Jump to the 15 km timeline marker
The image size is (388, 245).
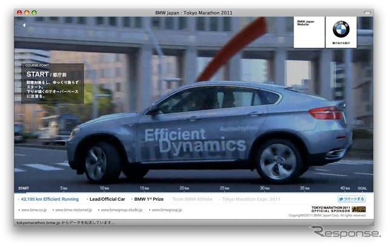(x=144, y=188)
